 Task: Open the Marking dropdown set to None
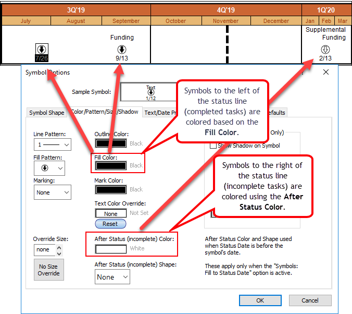pyautogui.click(x=52, y=192)
